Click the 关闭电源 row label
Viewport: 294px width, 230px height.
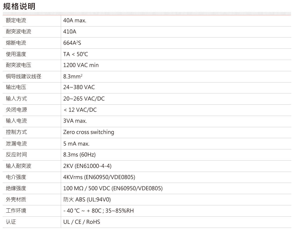16,110
